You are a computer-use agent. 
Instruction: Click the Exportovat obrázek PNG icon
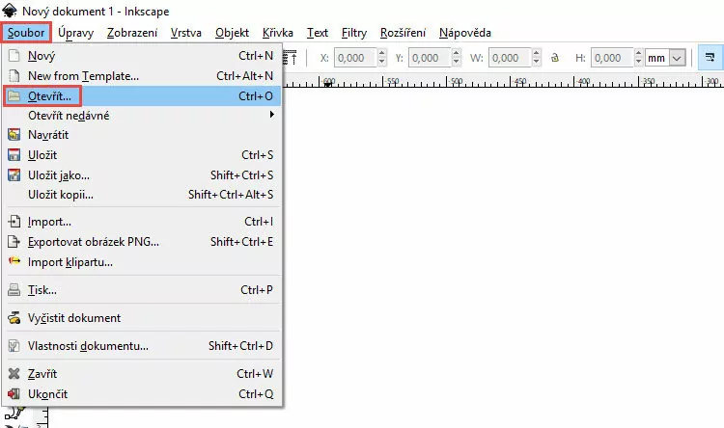tap(14, 242)
